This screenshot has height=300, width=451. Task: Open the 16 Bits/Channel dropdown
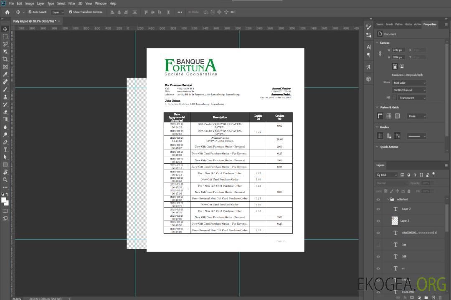tap(409, 90)
